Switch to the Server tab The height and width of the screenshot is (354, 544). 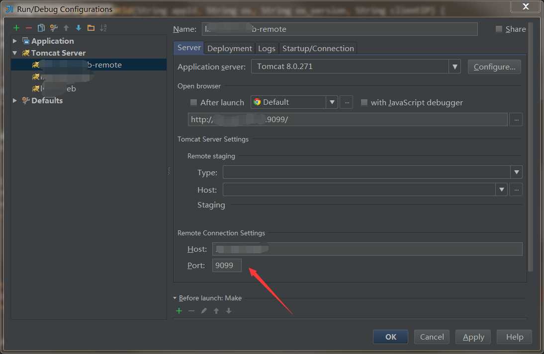click(x=189, y=48)
